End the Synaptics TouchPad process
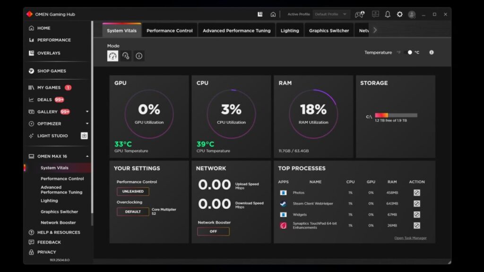Image resolution: width=484 pixels, height=272 pixels. (417, 225)
